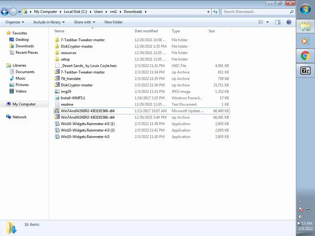Open the Documents library
The image size is (315, 236).
25,72
